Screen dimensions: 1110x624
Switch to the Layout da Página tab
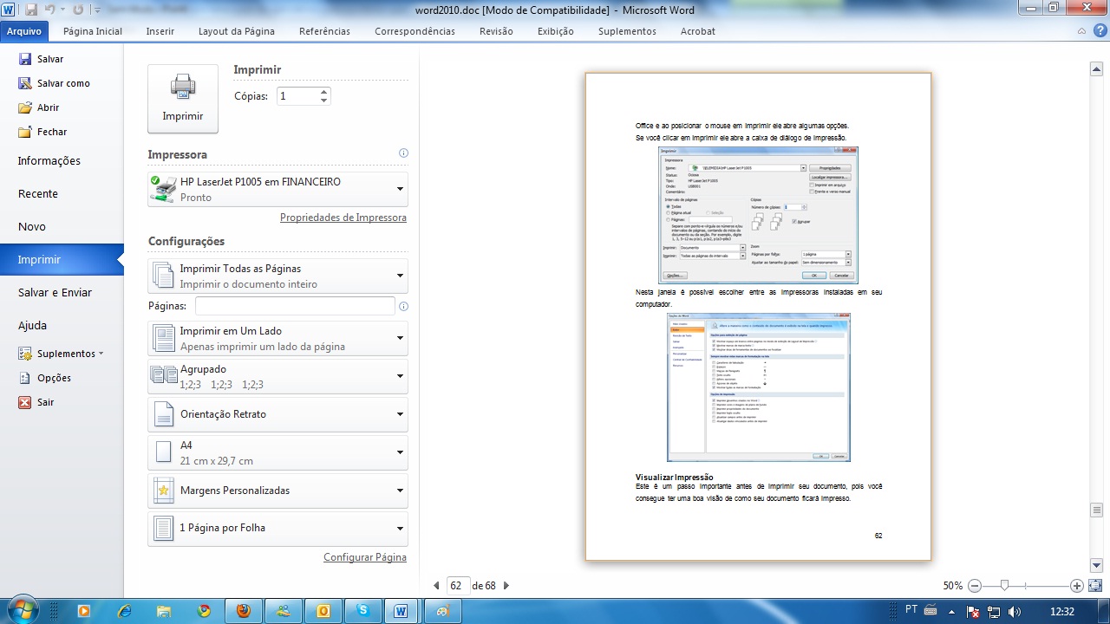[236, 31]
